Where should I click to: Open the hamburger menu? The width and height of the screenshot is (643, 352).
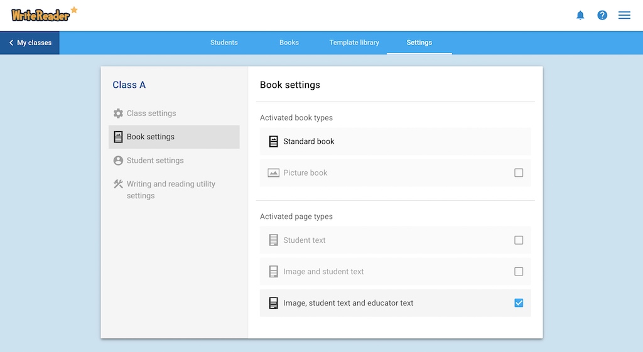(624, 15)
